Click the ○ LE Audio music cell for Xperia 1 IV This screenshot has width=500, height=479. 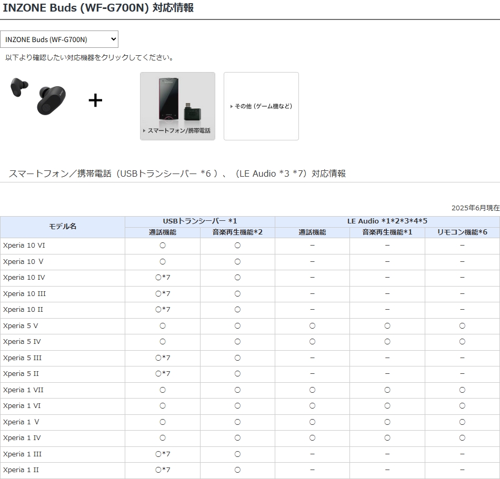(x=387, y=438)
